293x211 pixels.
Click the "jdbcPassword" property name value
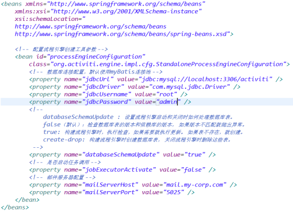tap(106, 102)
